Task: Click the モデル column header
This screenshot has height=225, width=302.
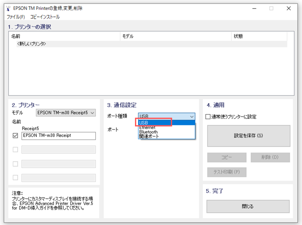Action: [176, 36]
